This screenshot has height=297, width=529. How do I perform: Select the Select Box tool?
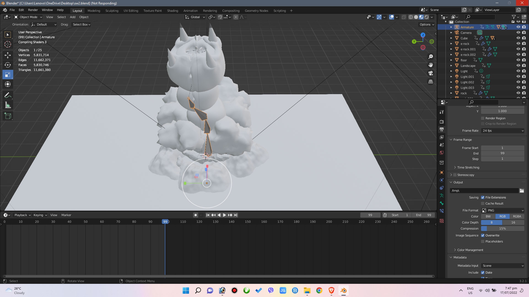[x=8, y=35]
